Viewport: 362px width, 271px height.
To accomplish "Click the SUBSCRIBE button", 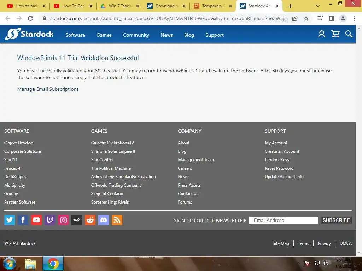I will (x=336, y=220).
